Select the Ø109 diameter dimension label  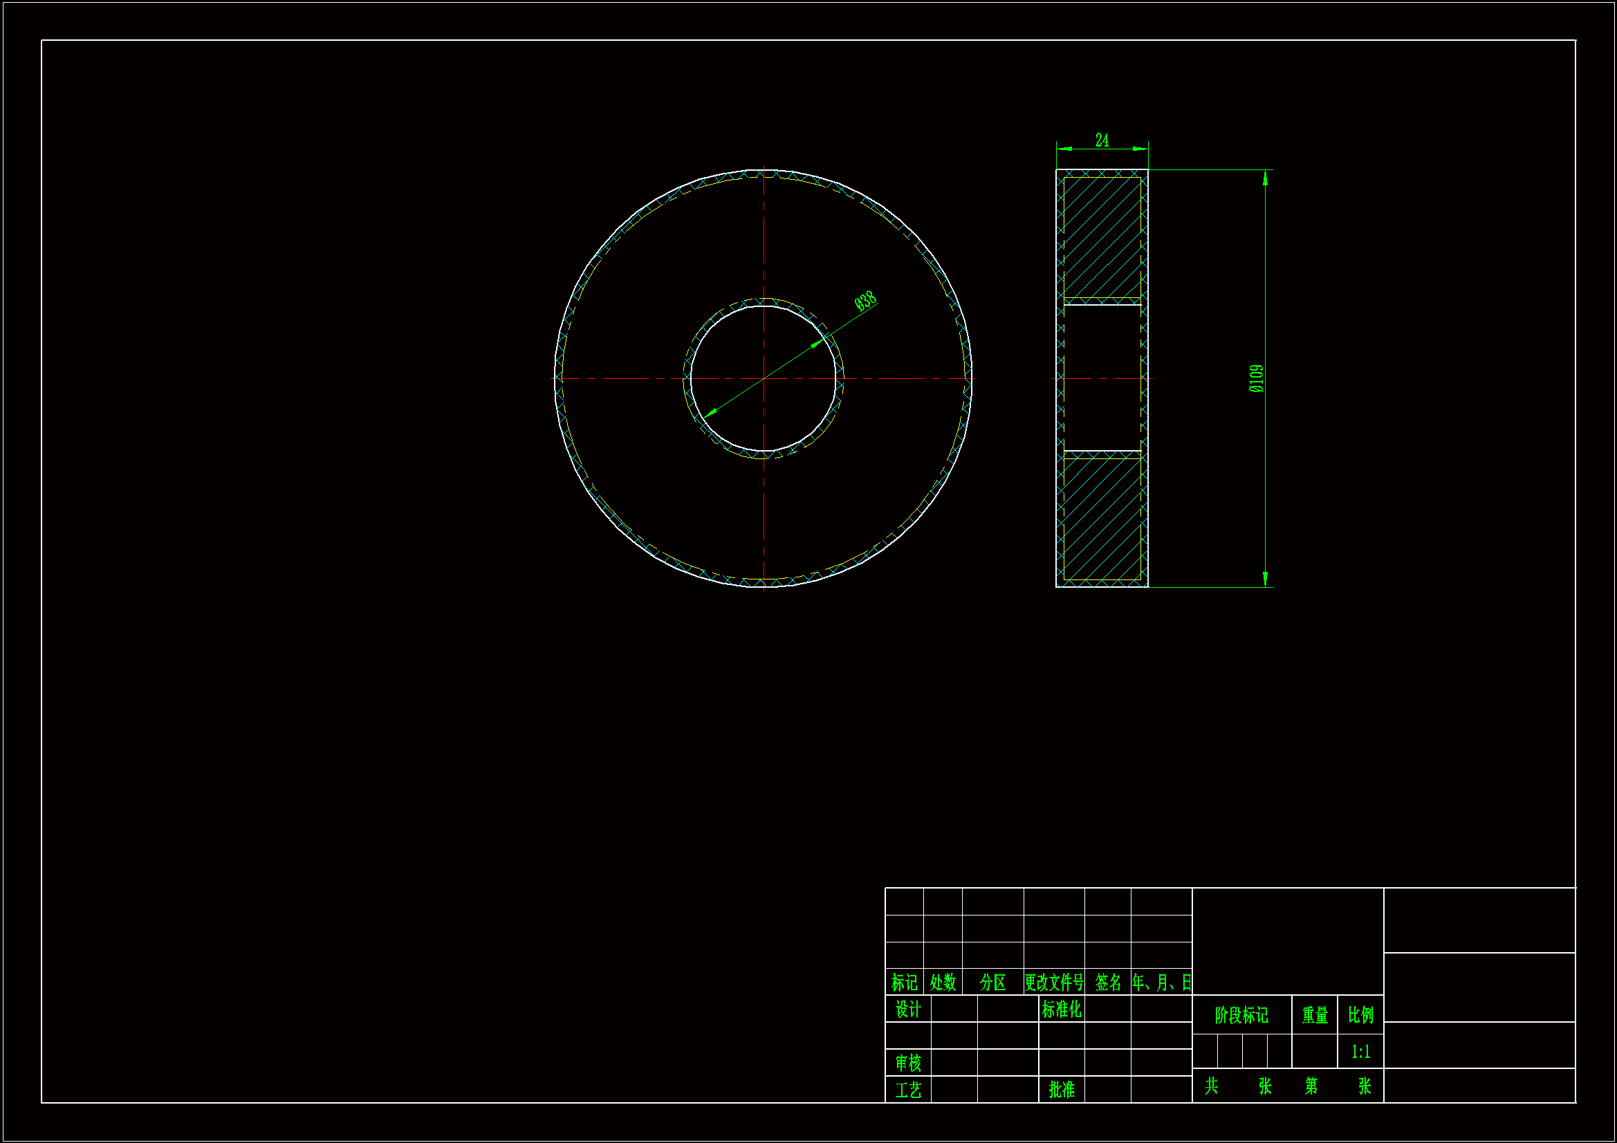pos(1256,379)
